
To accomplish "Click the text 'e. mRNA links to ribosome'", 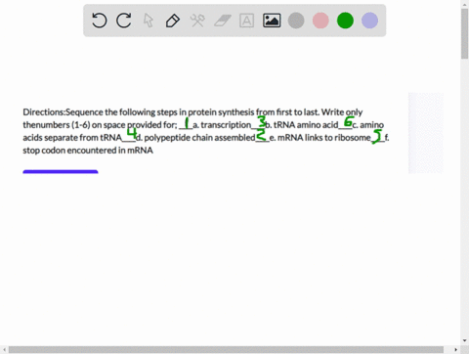I will pyautogui.click(x=320, y=138).
